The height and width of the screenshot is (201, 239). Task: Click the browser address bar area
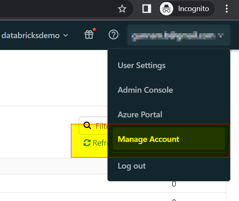[58, 9]
